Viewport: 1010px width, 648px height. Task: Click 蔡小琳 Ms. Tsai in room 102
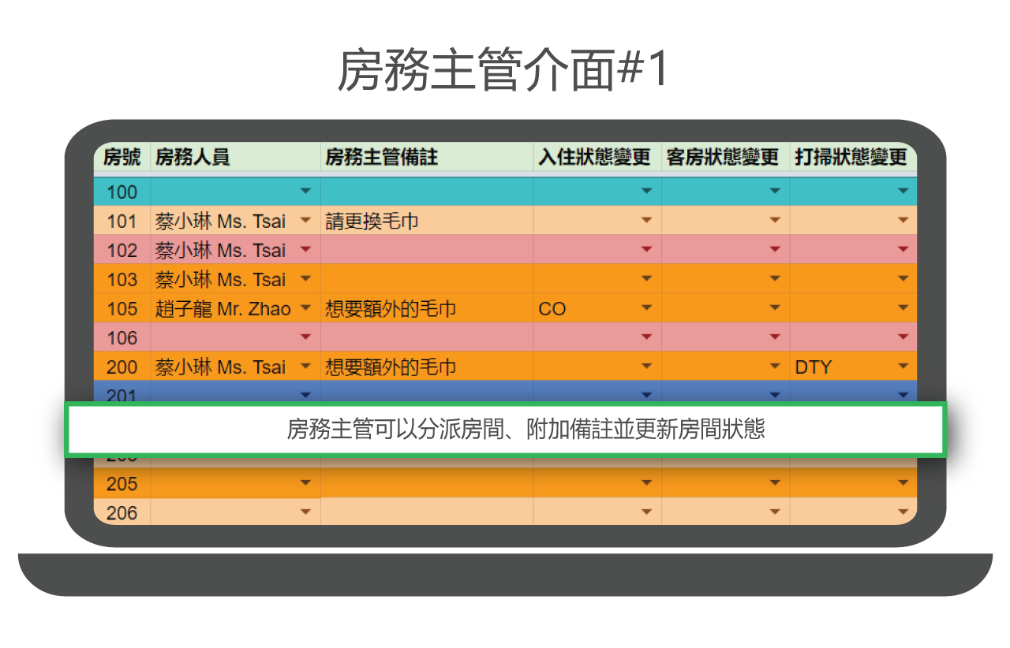pyautogui.click(x=221, y=251)
